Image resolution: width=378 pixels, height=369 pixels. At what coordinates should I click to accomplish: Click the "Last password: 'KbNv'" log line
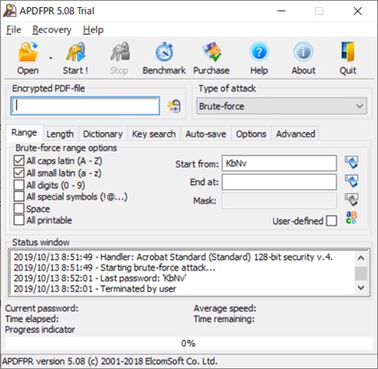click(x=99, y=279)
